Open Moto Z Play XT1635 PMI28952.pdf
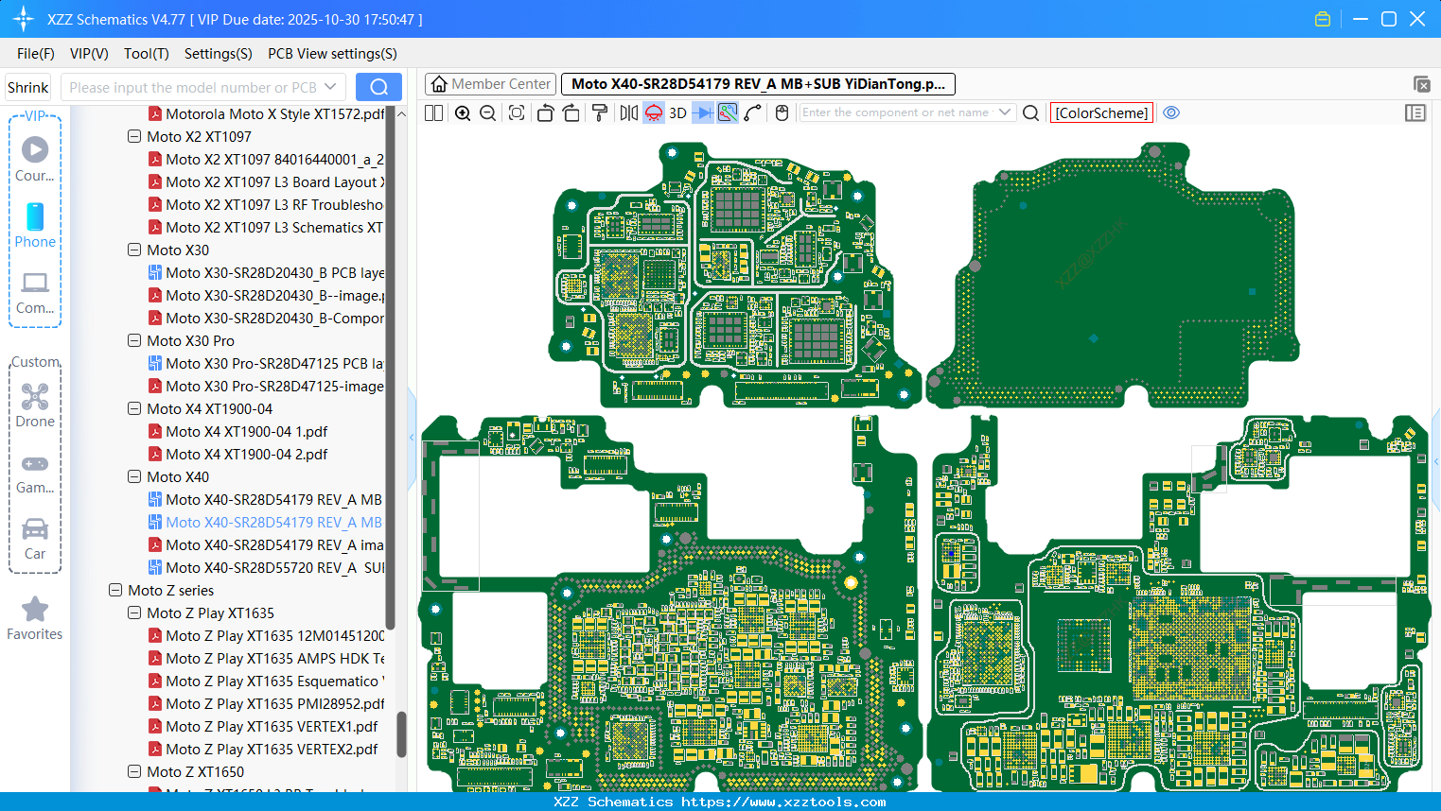 [x=267, y=703]
